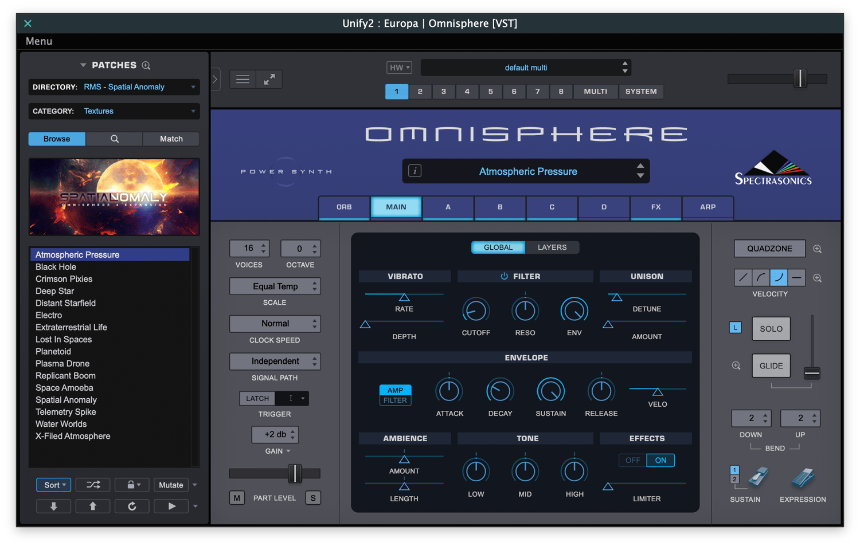Switch to layer A tab
Viewport: 860px width, 546px height.
[448, 207]
